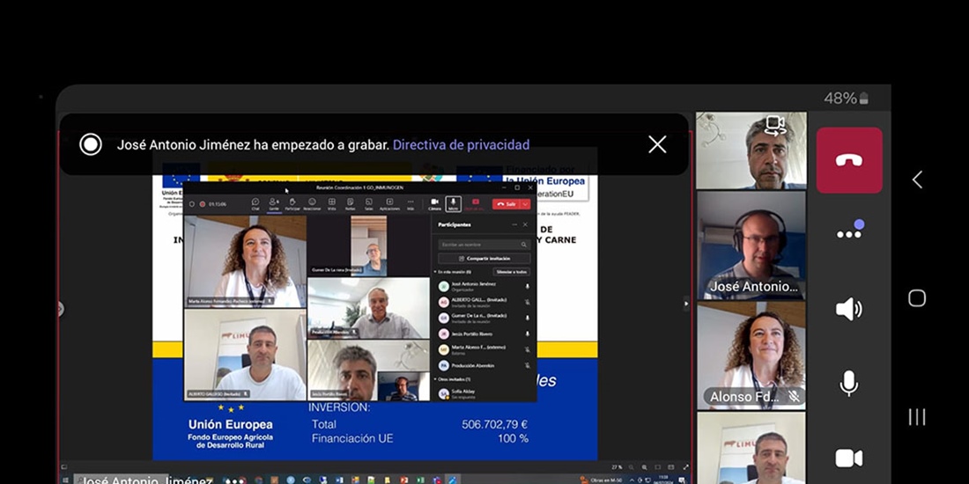The width and height of the screenshot is (969, 484).
Task: Open Notas in shared Teams toolbar
Action: (350, 204)
